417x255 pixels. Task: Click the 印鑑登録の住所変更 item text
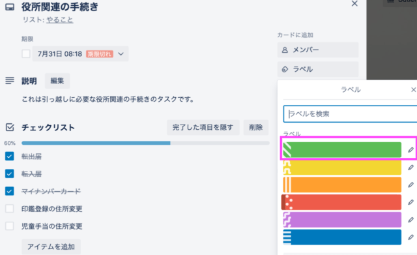(52, 209)
